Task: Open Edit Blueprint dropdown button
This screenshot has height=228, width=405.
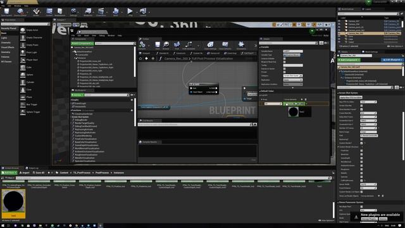Action: click(x=392, y=60)
